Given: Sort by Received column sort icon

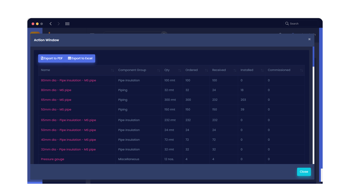Looking at the screenshot, I should [x=235, y=70].
